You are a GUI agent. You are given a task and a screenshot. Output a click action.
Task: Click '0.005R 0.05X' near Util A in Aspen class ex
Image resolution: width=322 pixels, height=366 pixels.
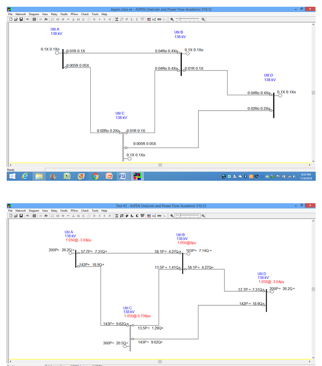tap(78, 65)
